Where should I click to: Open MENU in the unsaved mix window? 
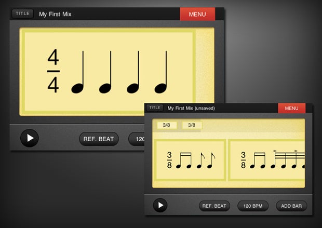pos(291,108)
